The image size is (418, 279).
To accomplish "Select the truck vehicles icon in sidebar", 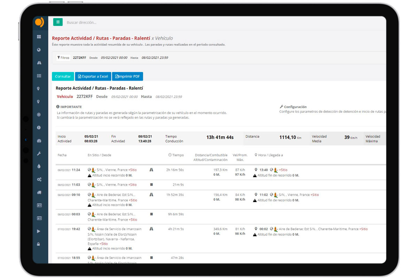I will coord(39,193).
